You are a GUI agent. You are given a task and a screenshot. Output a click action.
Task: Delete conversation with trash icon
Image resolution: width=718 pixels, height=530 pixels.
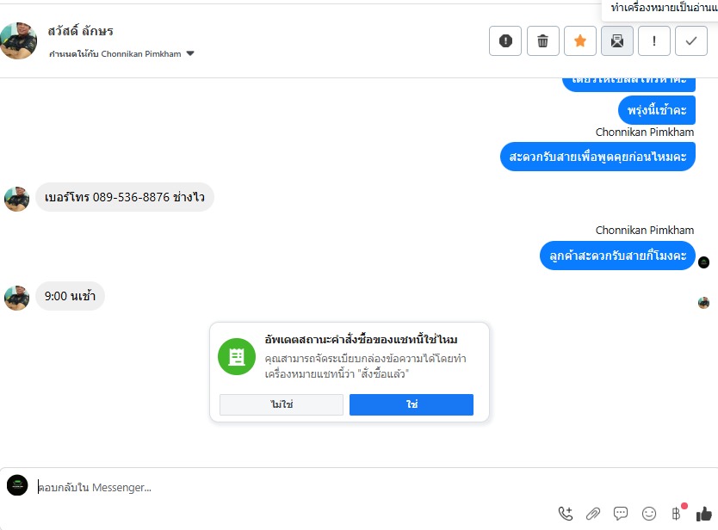(543, 40)
